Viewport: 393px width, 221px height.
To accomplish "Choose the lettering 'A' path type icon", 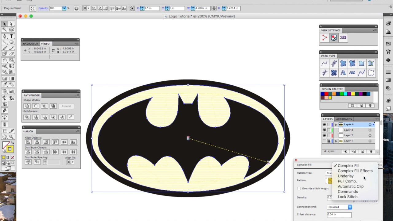I will pyautogui.click(x=343, y=73).
